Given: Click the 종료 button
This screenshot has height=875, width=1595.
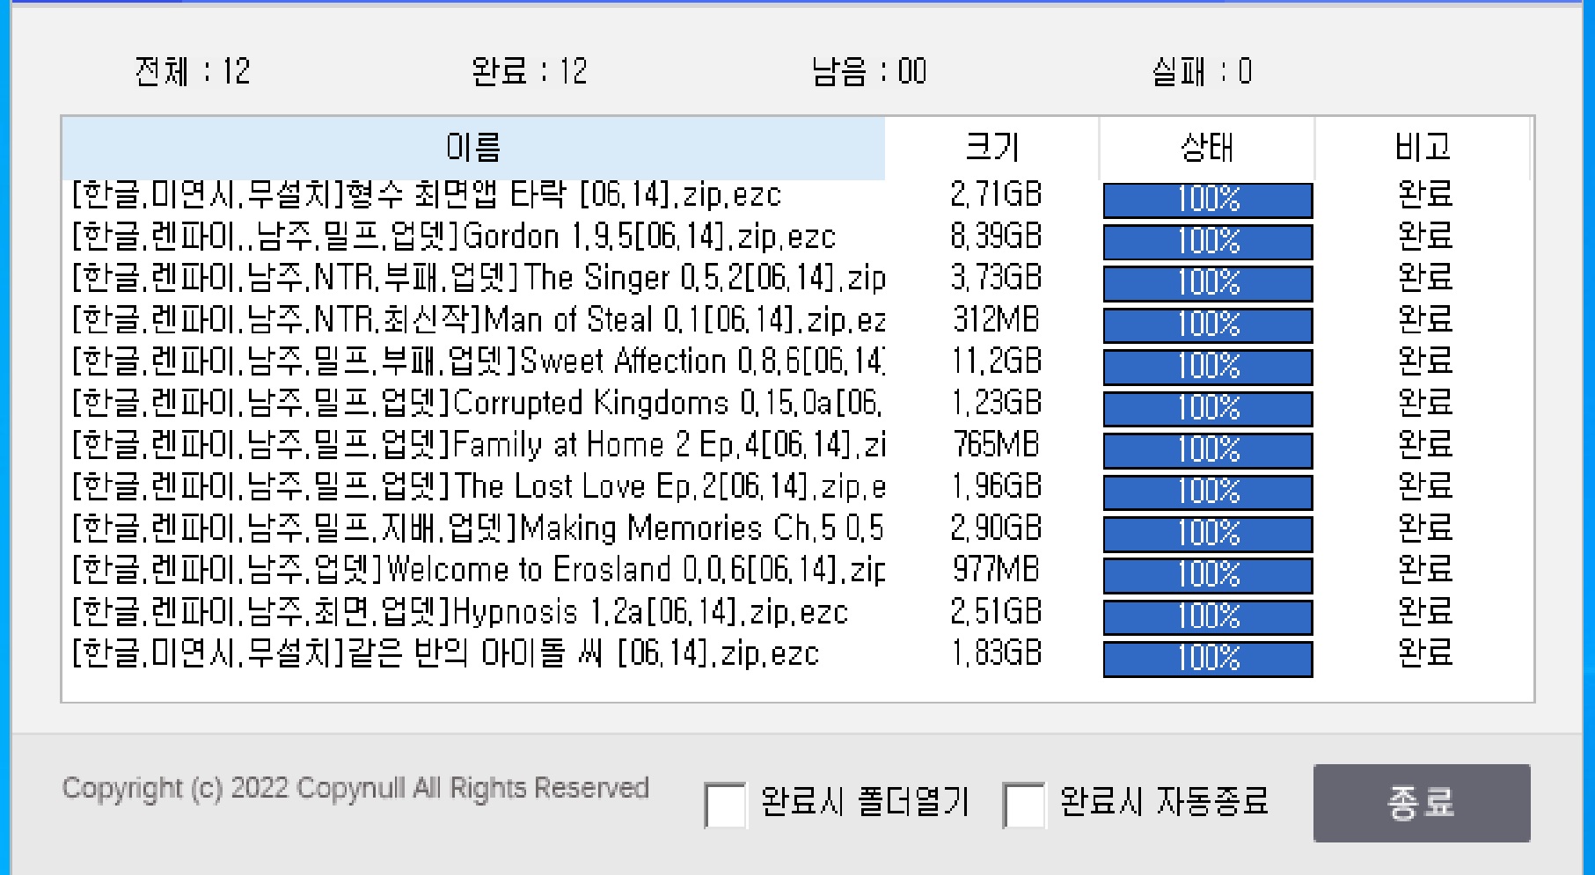Looking at the screenshot, I should coord(1421,803).
